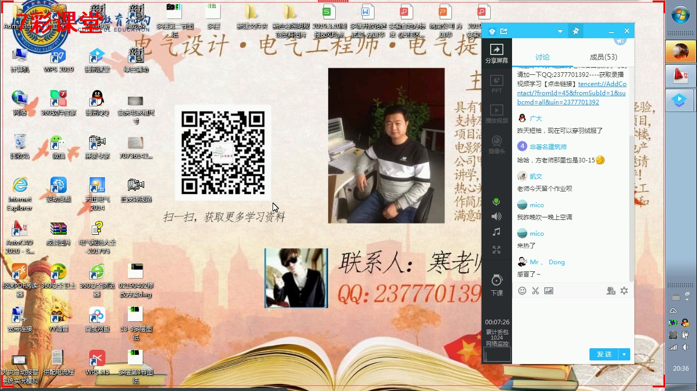Open 驱动总裁 desktop shortcut

[59, 189]
